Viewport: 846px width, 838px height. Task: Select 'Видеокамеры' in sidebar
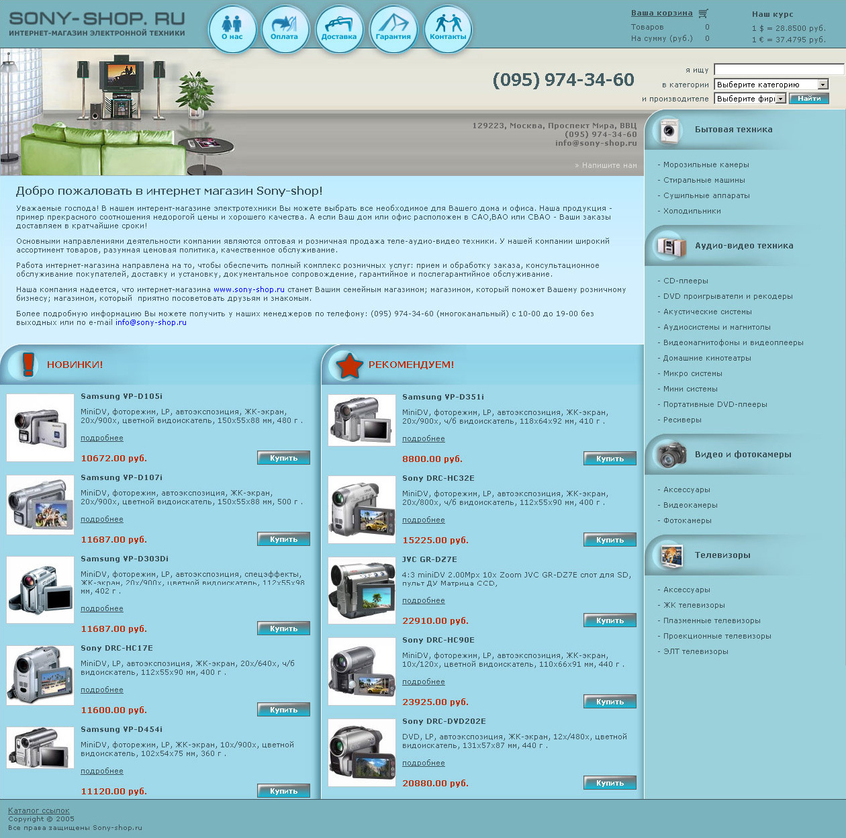[x=690, y=505]
